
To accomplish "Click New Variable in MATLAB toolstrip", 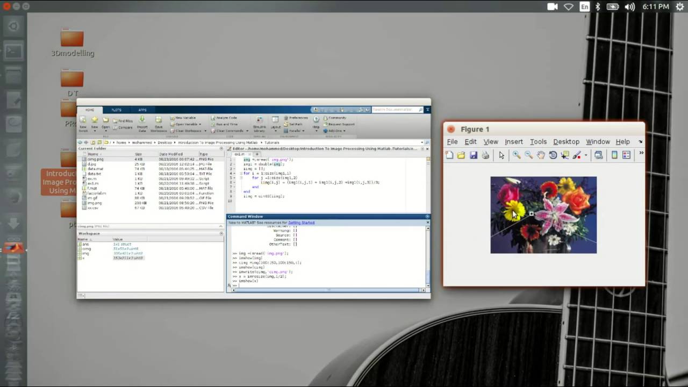I will pyautogui.click(x=183, y=118).
